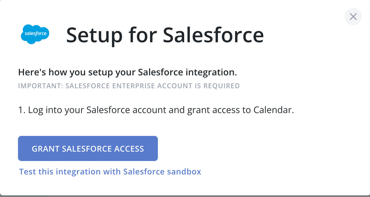This screenshot has width=370, height=197.
Task: Click the enterprise account required notice
Action: pos(129,86)
